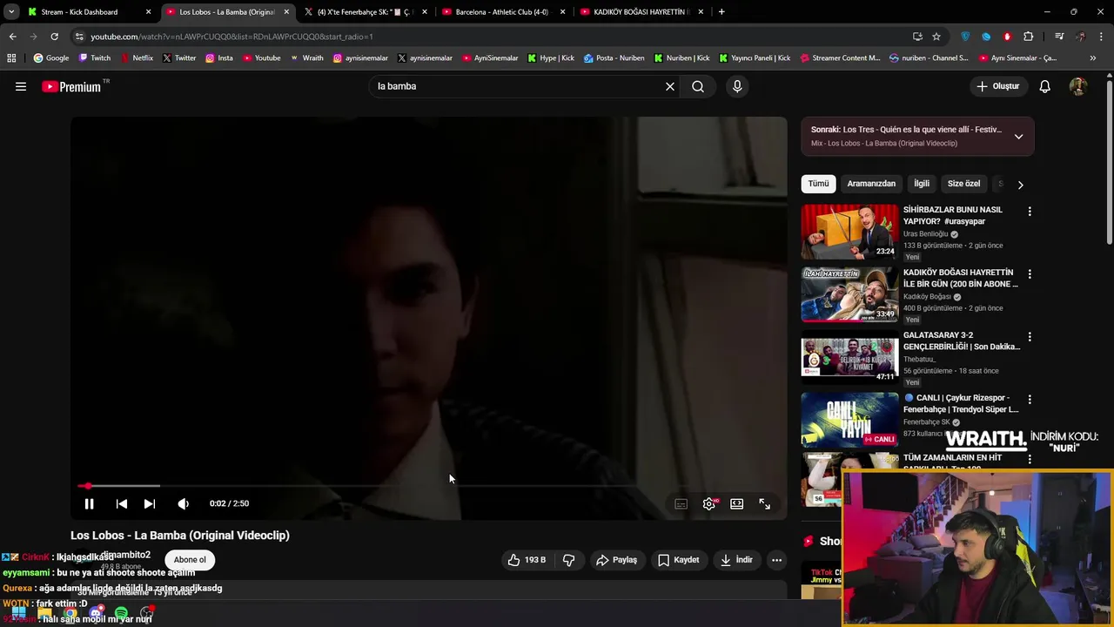
Task: Open the apps grid in bookmarks bar
Action: 11,58
